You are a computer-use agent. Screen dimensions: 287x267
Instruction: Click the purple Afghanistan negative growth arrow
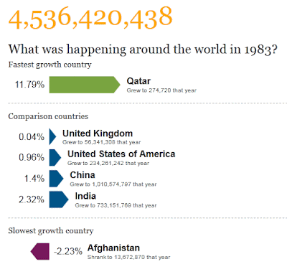[x=40, y=251]
